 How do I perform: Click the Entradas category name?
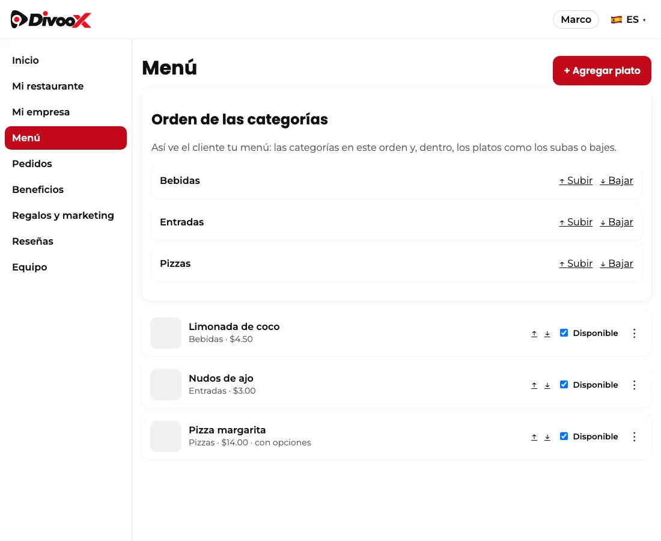(x=181, y=222)
